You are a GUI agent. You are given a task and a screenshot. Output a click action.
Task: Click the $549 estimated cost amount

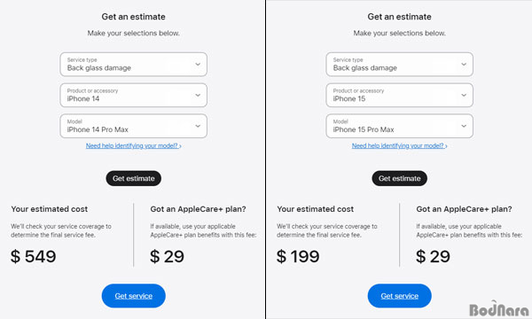point(34,256)
